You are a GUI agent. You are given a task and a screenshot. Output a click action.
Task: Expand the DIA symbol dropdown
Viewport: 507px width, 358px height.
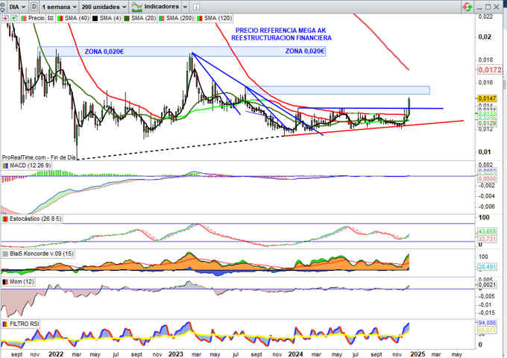[14, 6]
